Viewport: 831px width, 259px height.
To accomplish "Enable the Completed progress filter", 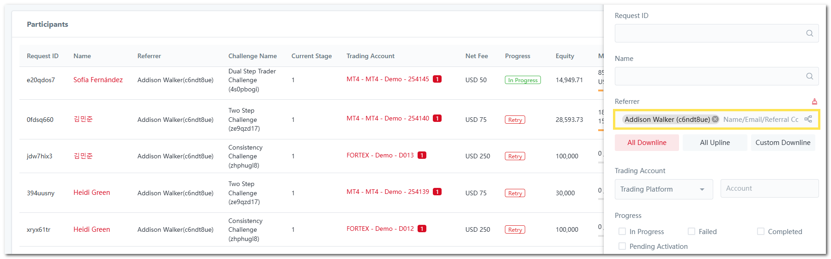I will click(x=761, y=231).
